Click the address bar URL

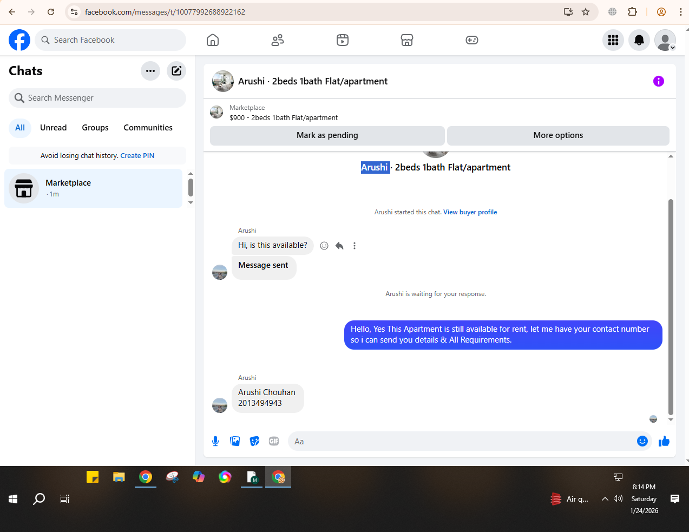click(165, 12)
